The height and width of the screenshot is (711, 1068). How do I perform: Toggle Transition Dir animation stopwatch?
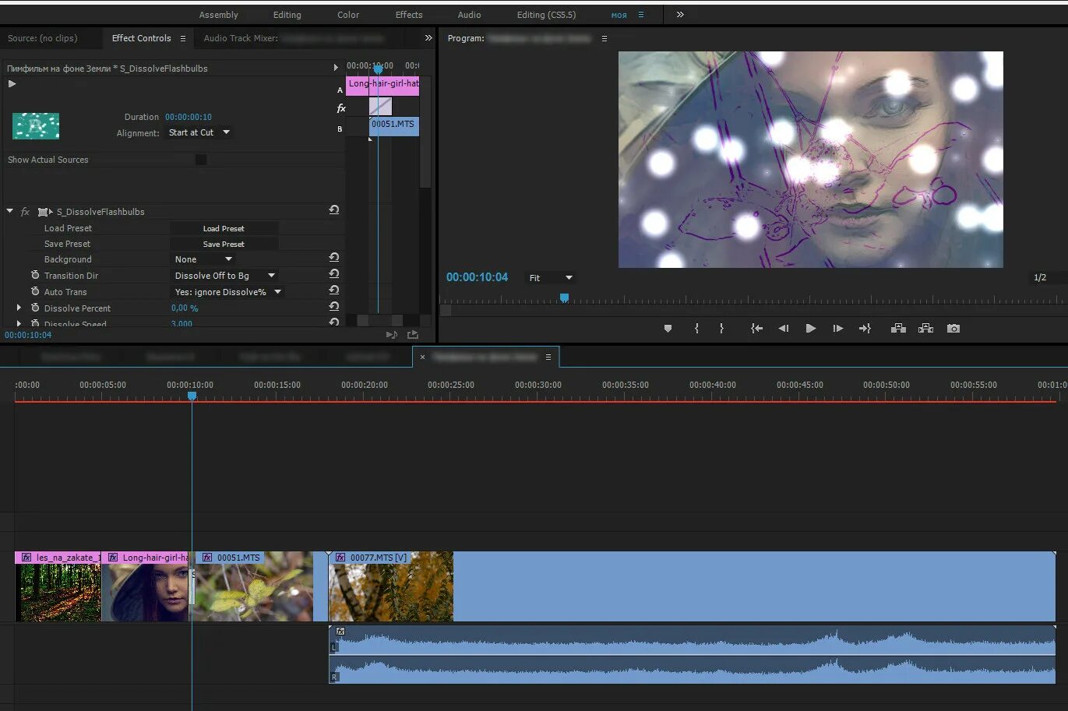[x=35, y=275]
